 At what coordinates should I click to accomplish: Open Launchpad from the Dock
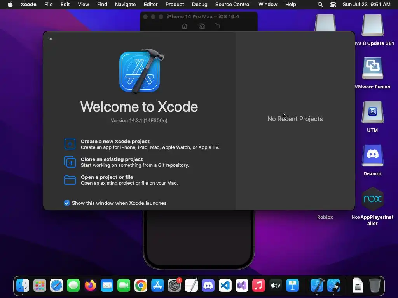tap(40, 286)
